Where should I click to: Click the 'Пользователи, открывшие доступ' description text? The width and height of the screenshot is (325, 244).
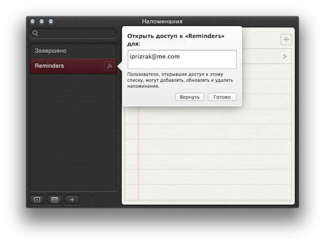tap(180, 80)
